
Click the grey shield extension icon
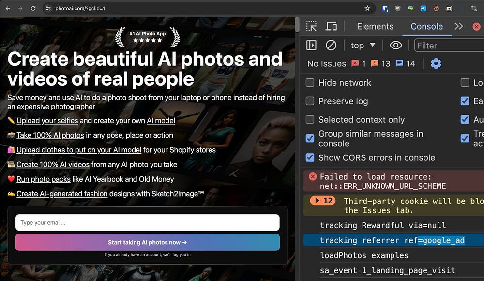point(398,8)
